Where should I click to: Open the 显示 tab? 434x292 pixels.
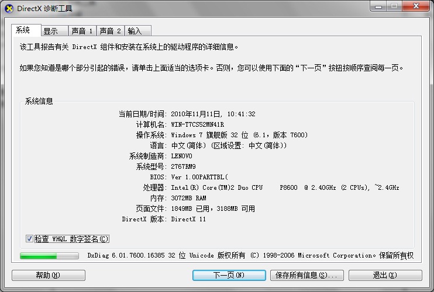click(54, 31)
